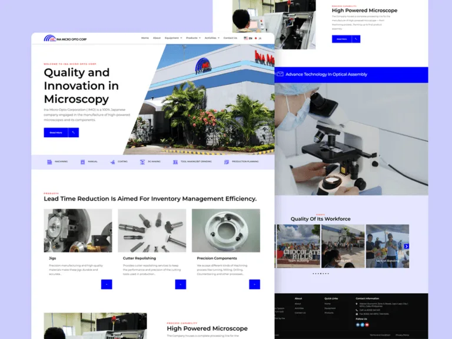The image size is (452, 339).
Task: Click the microscope operator photo
Action: tap(351, 139)
